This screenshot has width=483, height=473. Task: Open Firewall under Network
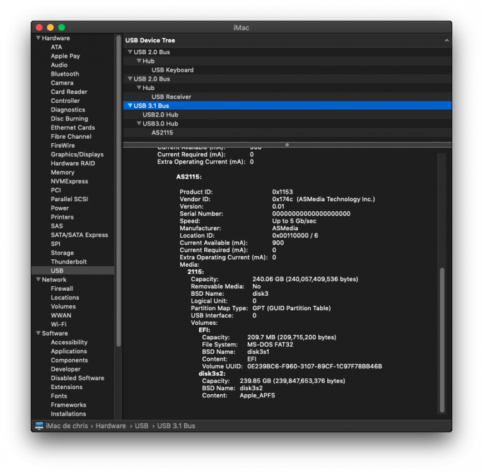pyautogui.click(x=62, y=288)
